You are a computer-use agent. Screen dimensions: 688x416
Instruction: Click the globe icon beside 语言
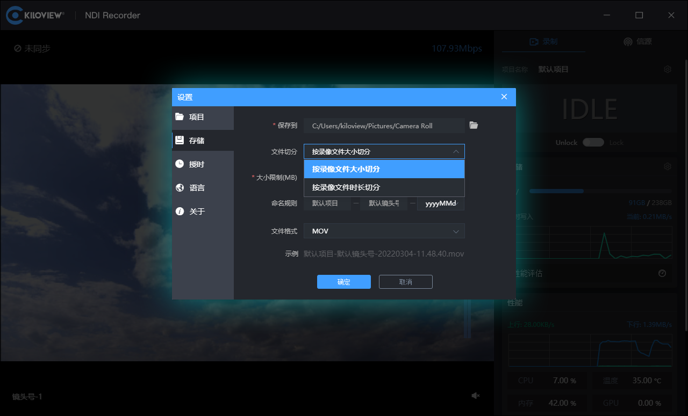tap(180, 187)
